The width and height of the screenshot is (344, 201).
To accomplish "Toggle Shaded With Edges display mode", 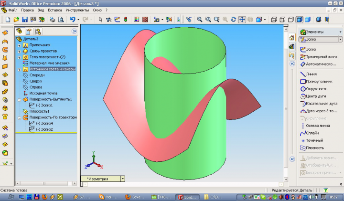I will [x=300, y=20].
